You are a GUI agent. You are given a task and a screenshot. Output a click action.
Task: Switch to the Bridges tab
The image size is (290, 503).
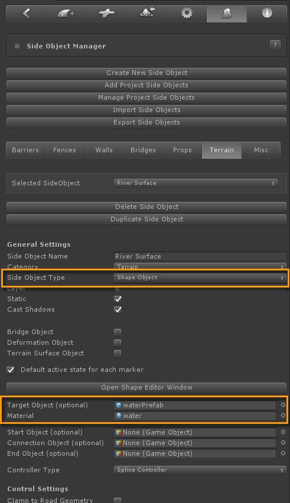143,150
